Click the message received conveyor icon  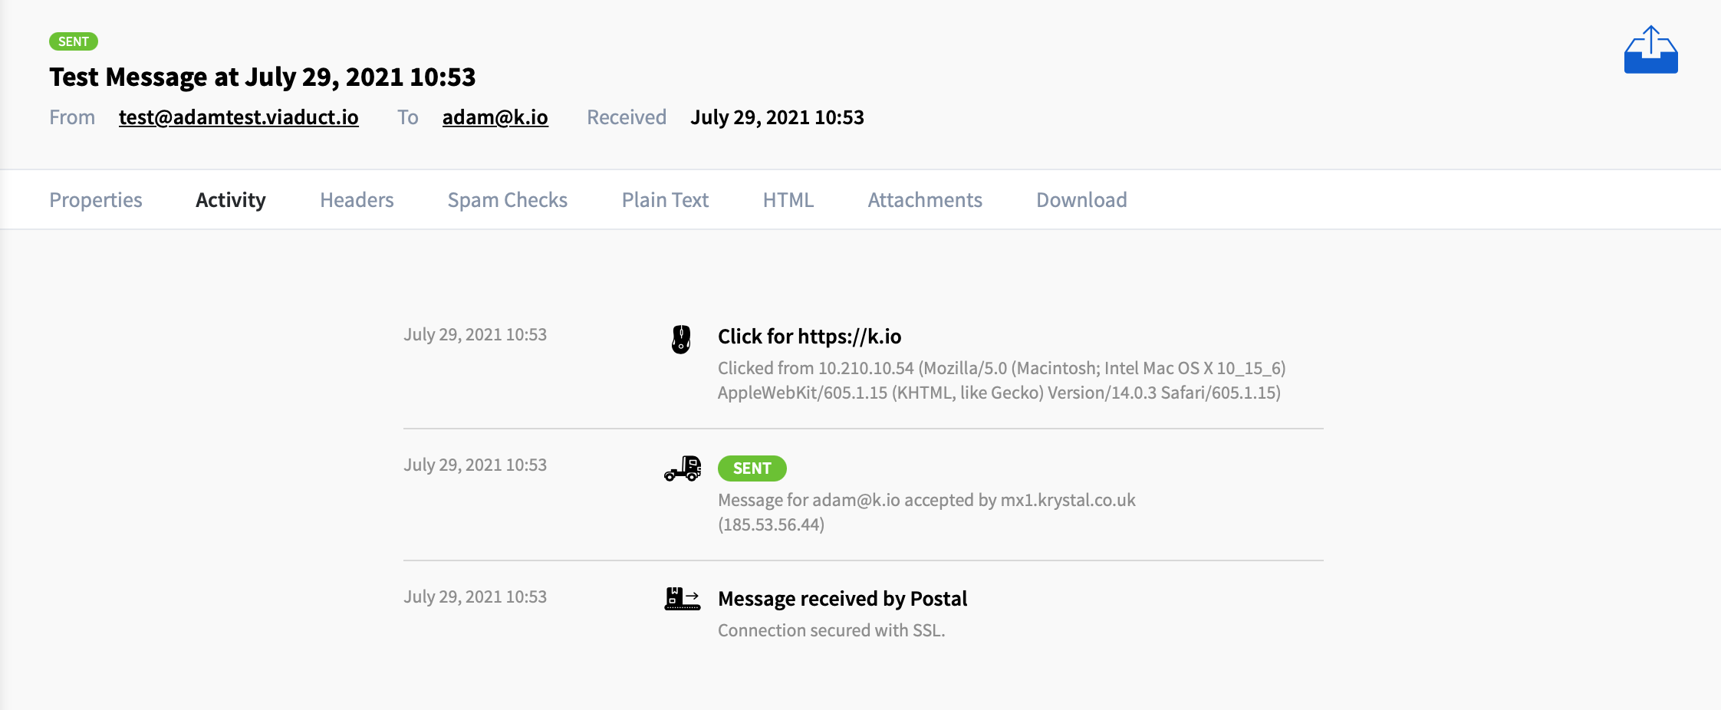[x=683, y=599]
